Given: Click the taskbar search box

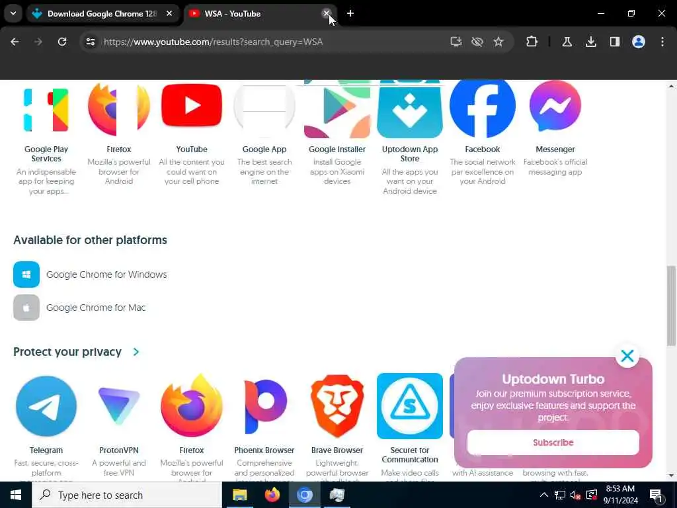Looking at the screenshot, I should (126, 495).
